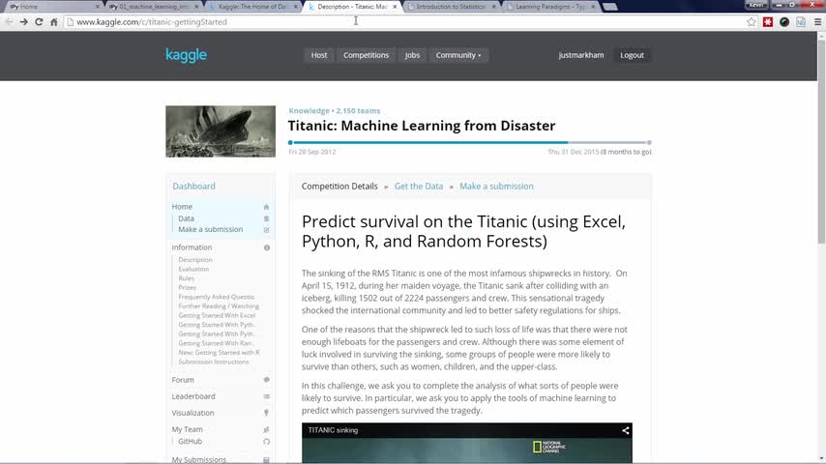The image size is (826, 464).
Task: Open the My Team section
Action: coord(187,430)
